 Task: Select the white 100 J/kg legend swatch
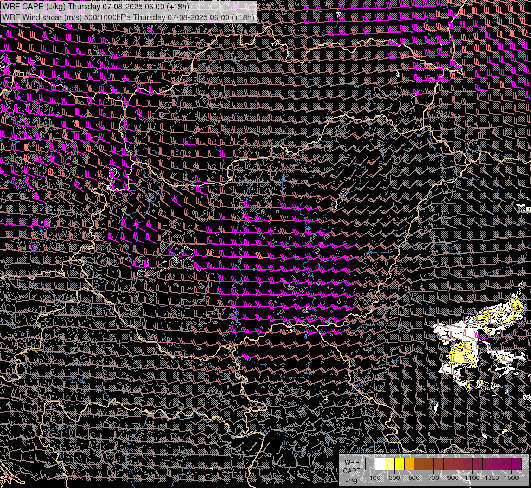(x=380, y=464)
